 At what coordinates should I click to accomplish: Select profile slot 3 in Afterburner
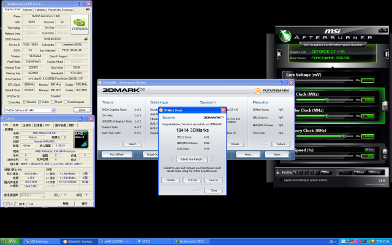pos(306,173)
